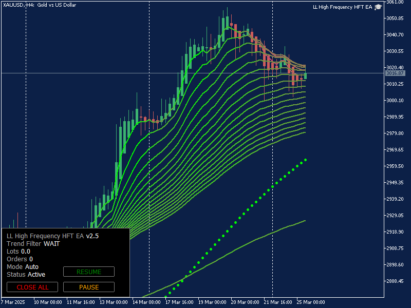This screenshot has height=308, width=411.
Task: Click the 20 Mar 08:00 time label
Action: (245, 302)
